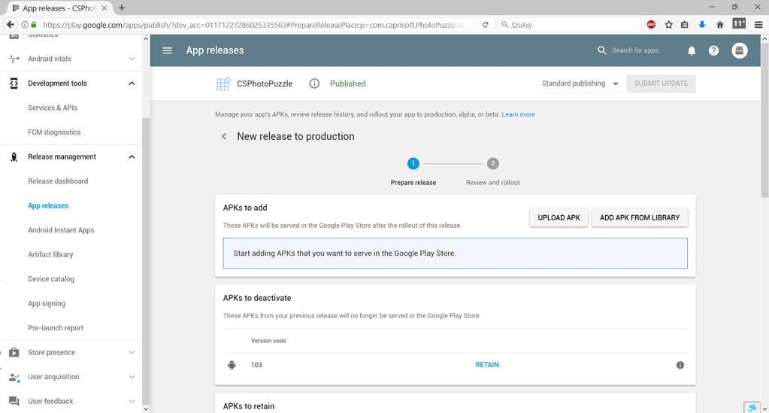Click the browser back arrow button
769x413 pixels.
(x=11, y=25)
